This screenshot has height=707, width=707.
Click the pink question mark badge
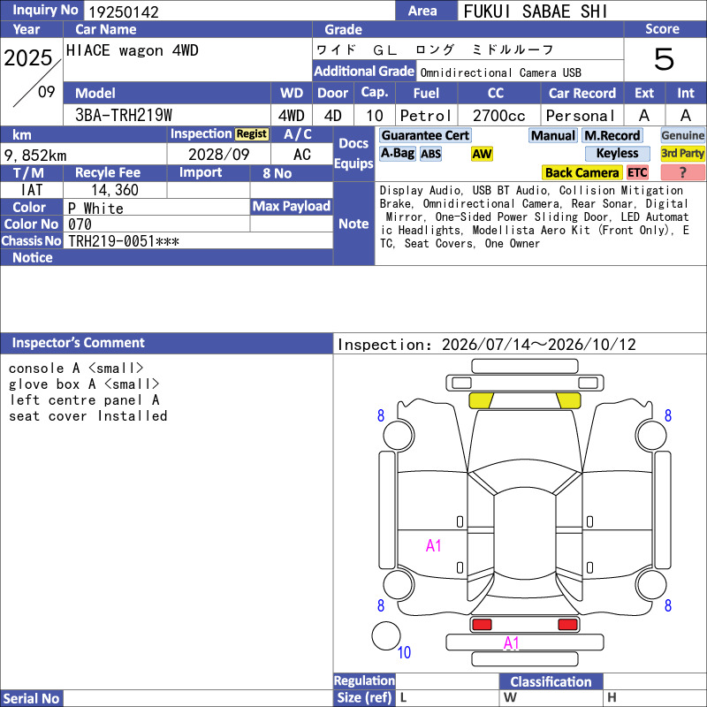682,172
